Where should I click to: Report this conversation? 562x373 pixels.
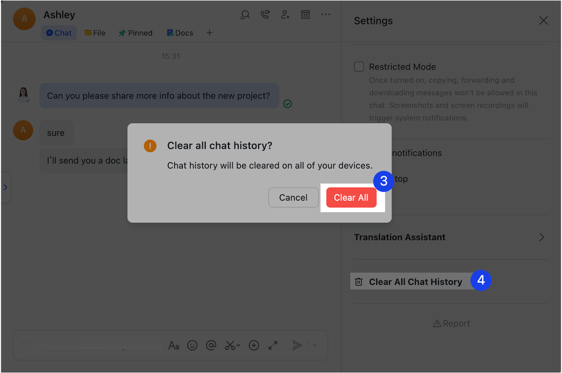pos(451,323)
